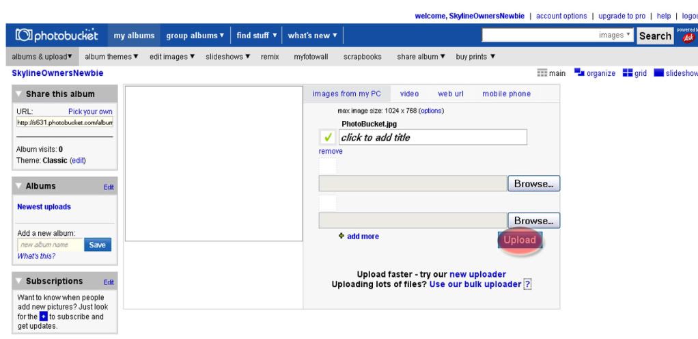Click the first empty file path field
The width and height of the screenshot is (698, 339).
point(413,184)
